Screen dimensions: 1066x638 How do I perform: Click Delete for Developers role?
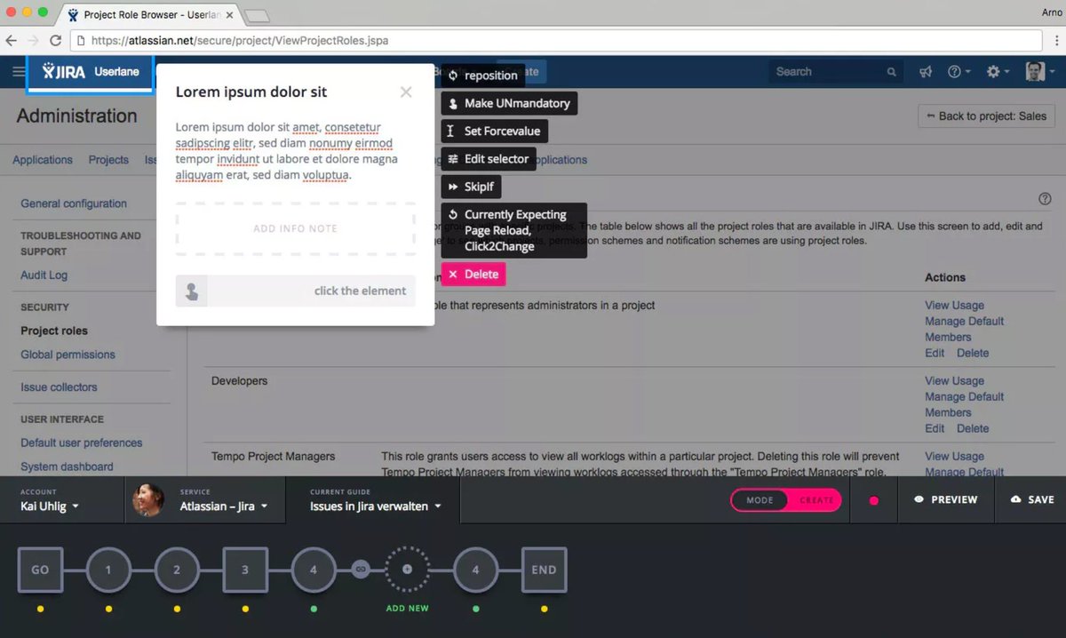(973, 428)
